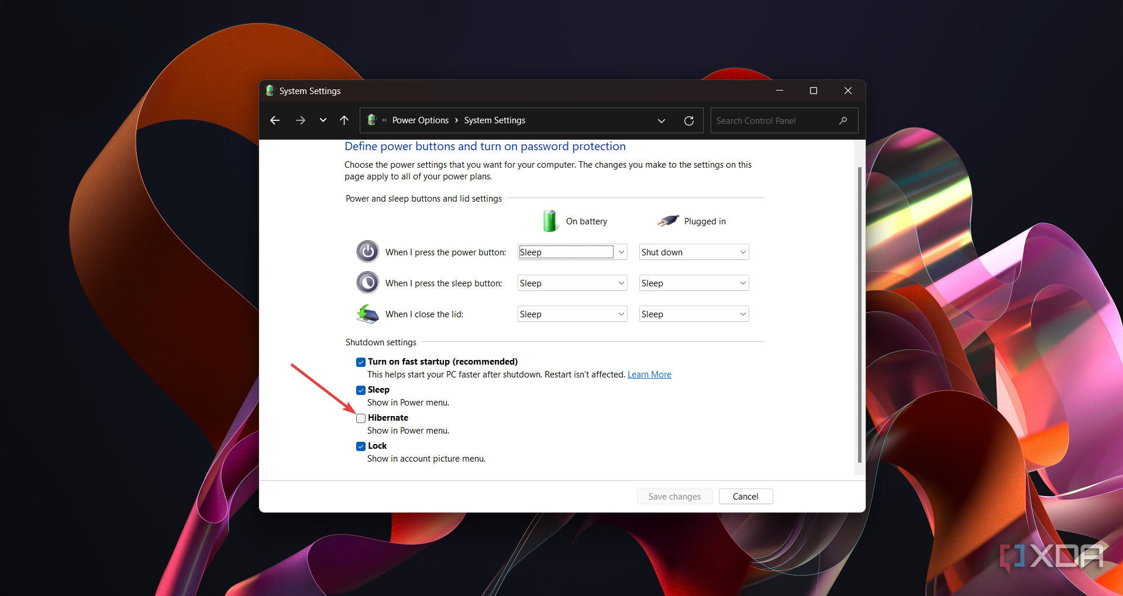Click the power button icon
1123x596 pixels.
(368, 252)
